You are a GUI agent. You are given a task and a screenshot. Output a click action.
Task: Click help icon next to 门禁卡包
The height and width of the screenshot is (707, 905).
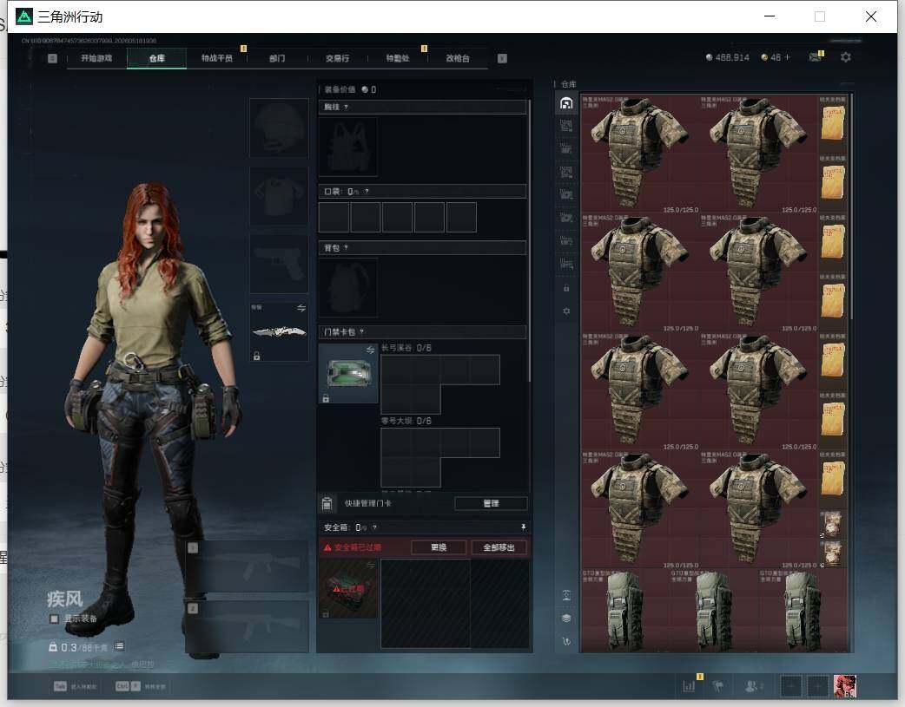click(x=362, y=332)
